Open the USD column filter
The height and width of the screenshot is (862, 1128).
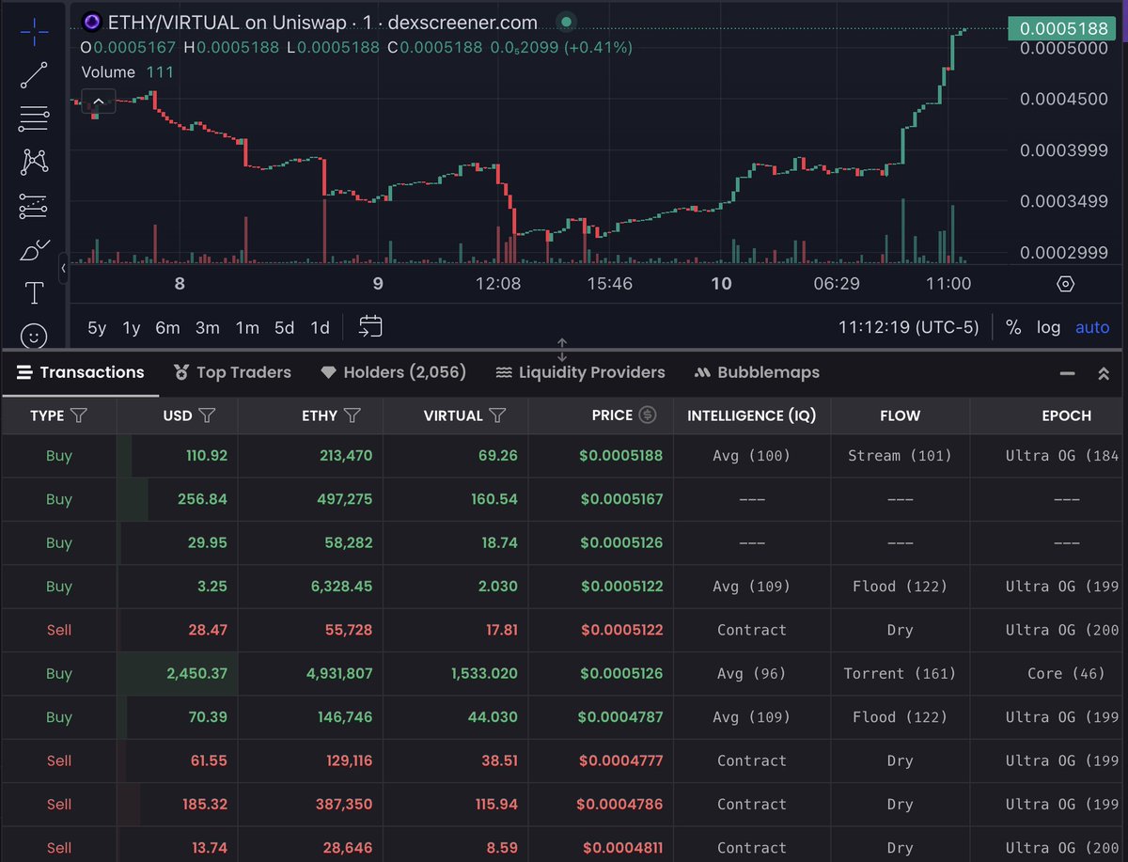click(x=208, y=415)
